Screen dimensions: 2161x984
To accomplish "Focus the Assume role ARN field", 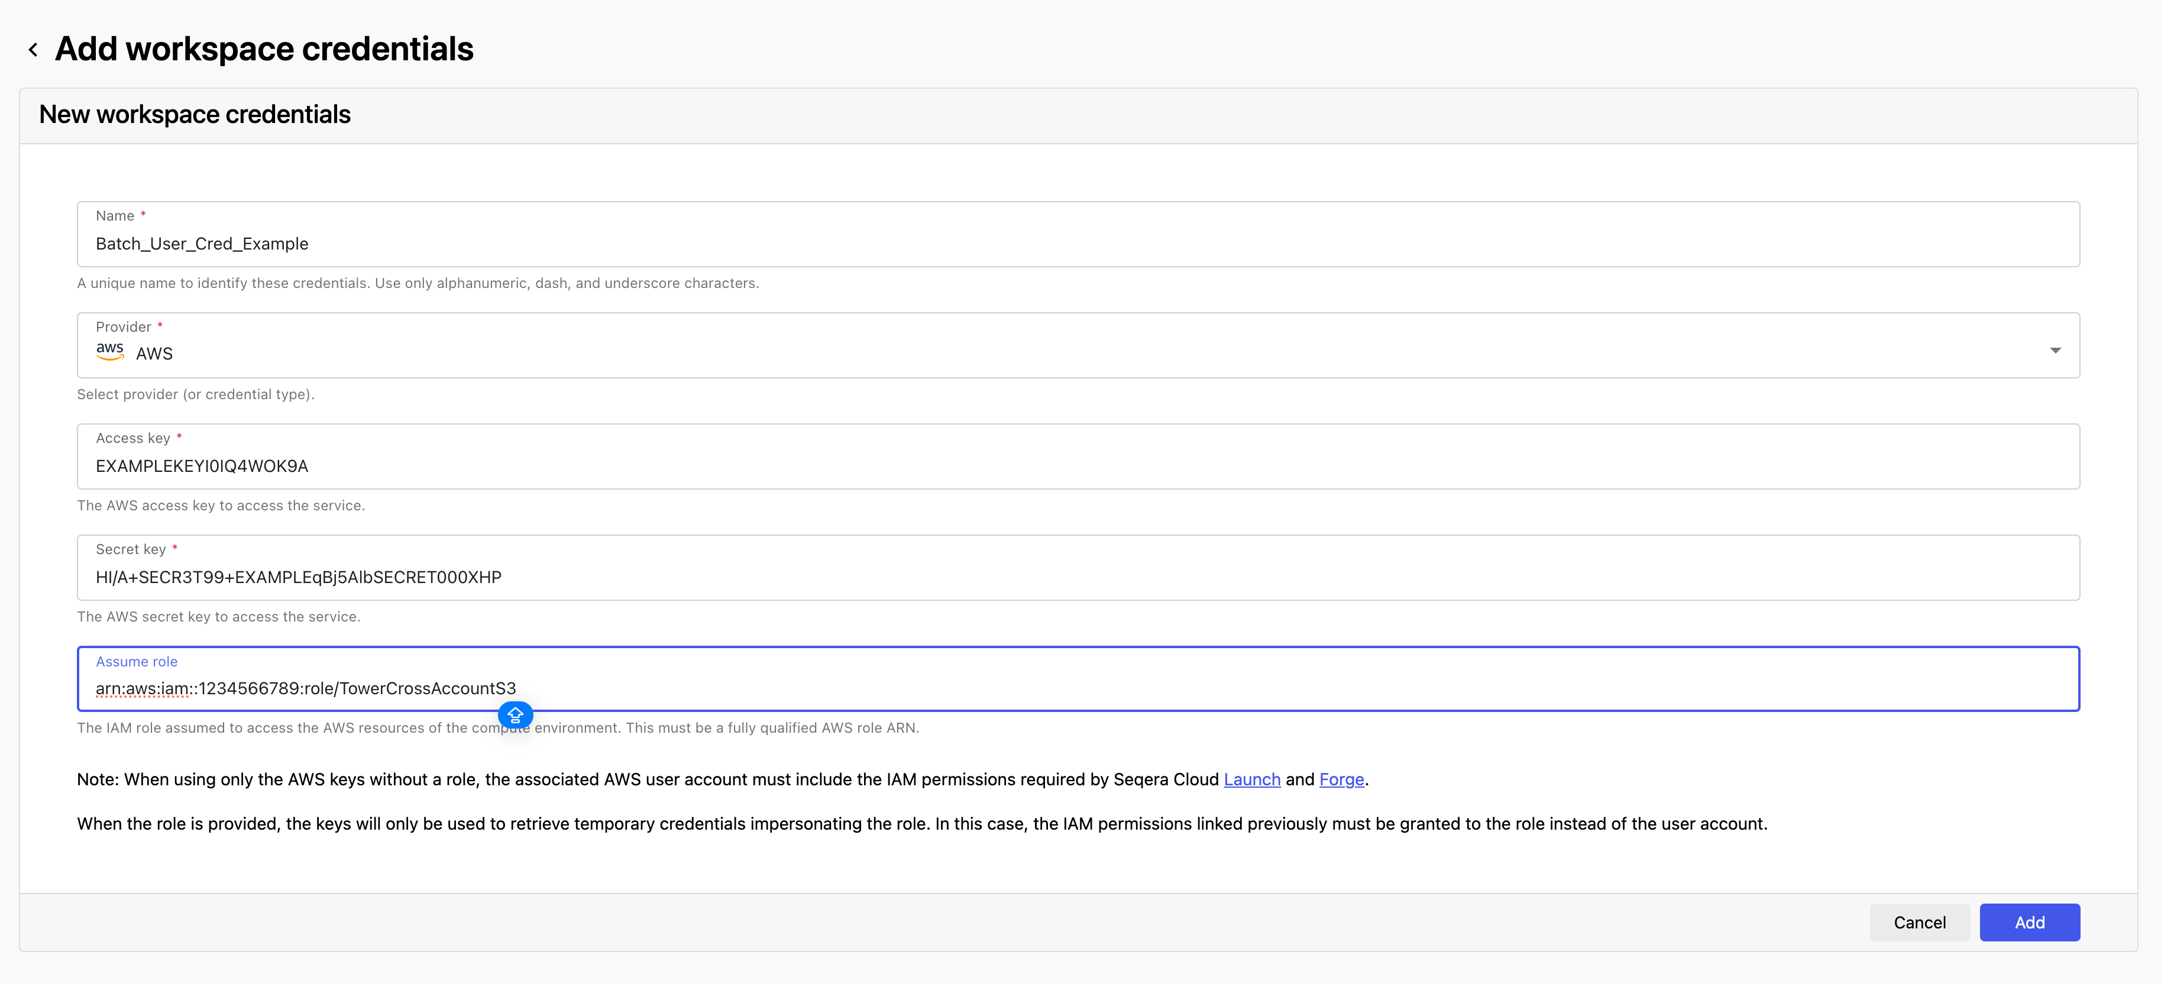I will tap(1077, 689).
